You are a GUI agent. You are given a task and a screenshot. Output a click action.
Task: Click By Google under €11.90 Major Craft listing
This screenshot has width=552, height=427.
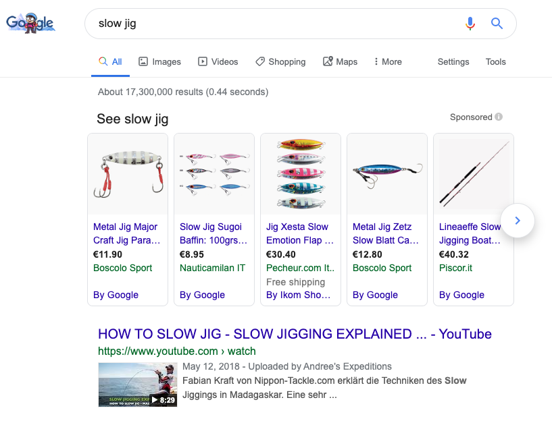(x=116, y=295)
